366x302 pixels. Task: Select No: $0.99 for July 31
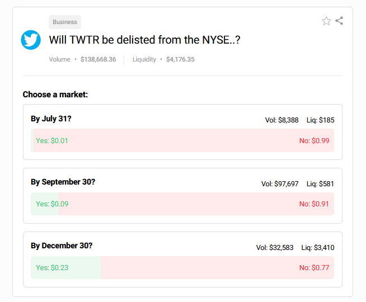point(314,140)
